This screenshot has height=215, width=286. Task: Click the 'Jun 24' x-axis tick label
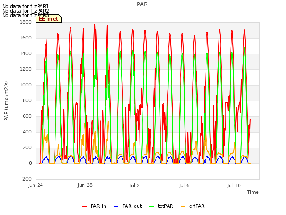point(35,185)
